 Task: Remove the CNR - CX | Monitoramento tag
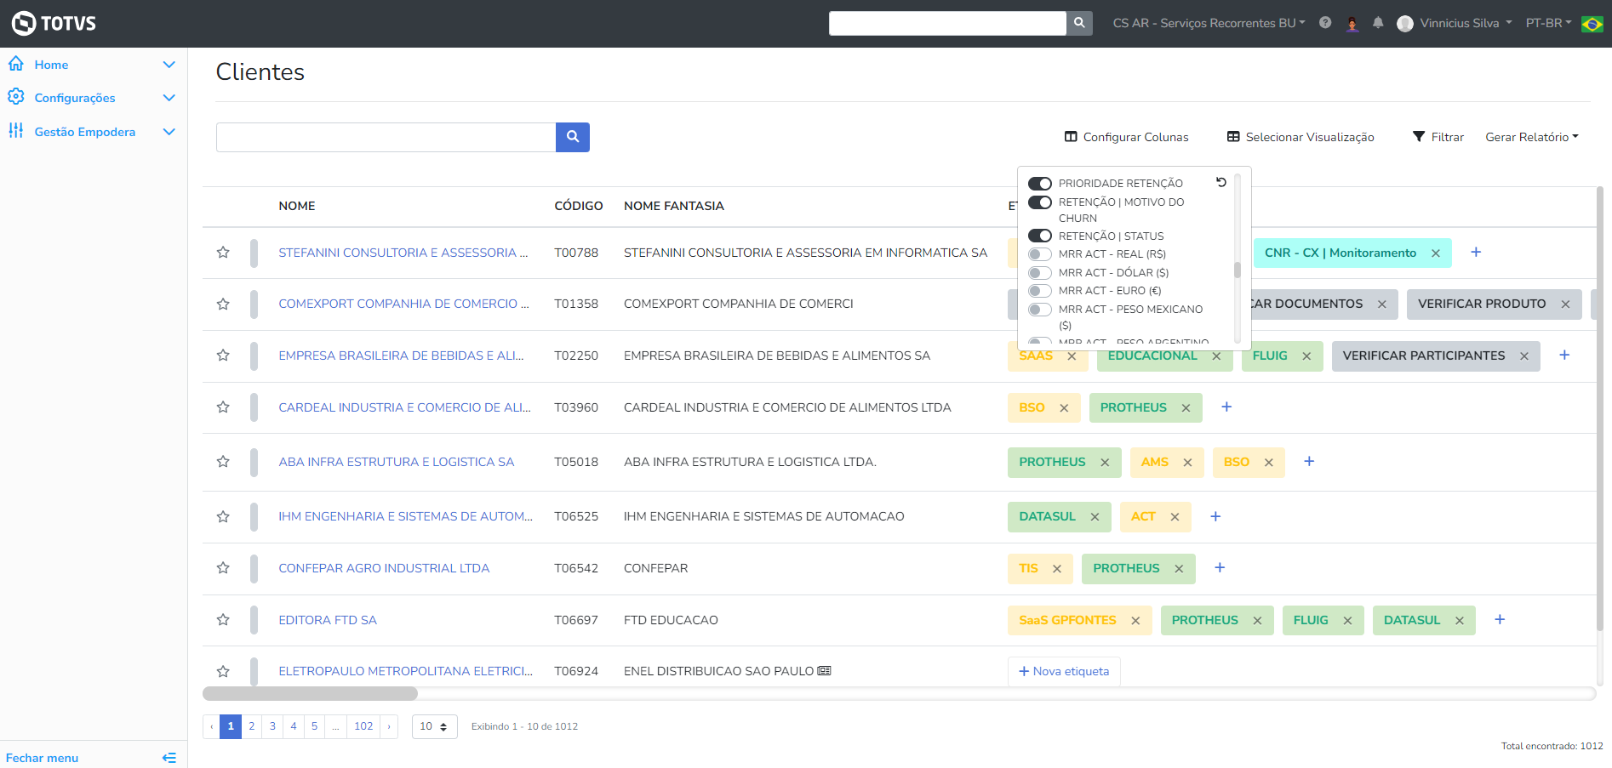pos(1436,253)
